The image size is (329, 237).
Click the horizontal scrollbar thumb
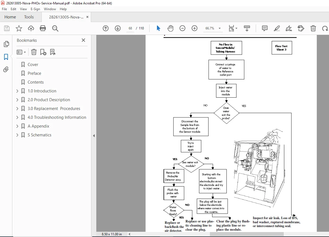(247, 234)
